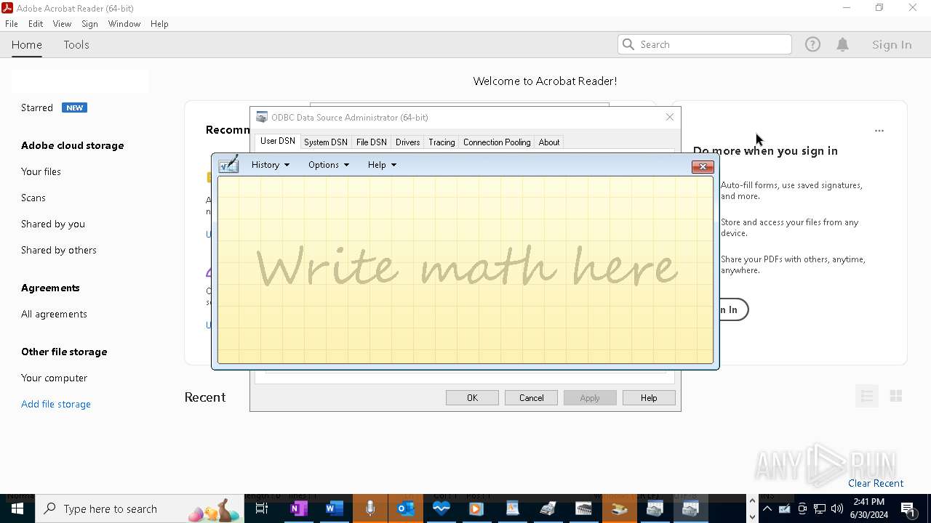Open Acrobat help question mark icon

point(812,44)
